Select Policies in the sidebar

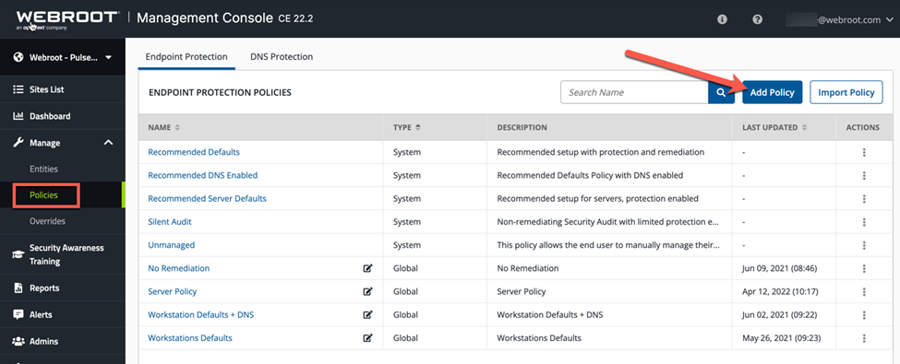click(x=44, y=194)
